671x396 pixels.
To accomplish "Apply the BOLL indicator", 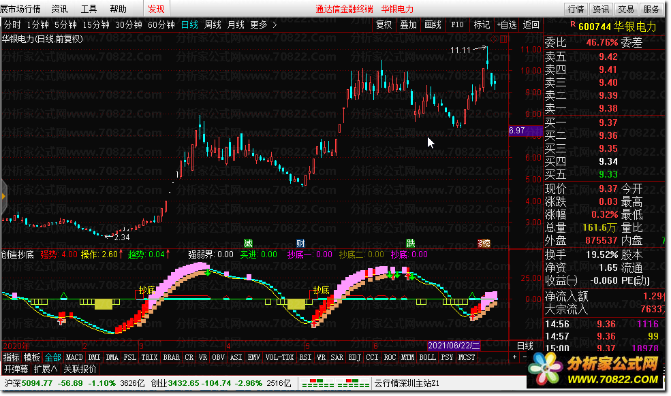I will click(x=428, y=357).
